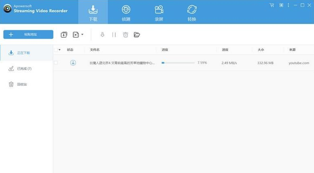Check the box for the youtube.com download row
The width and height of the screenshot is (314, 173).
tap(56, 63)
